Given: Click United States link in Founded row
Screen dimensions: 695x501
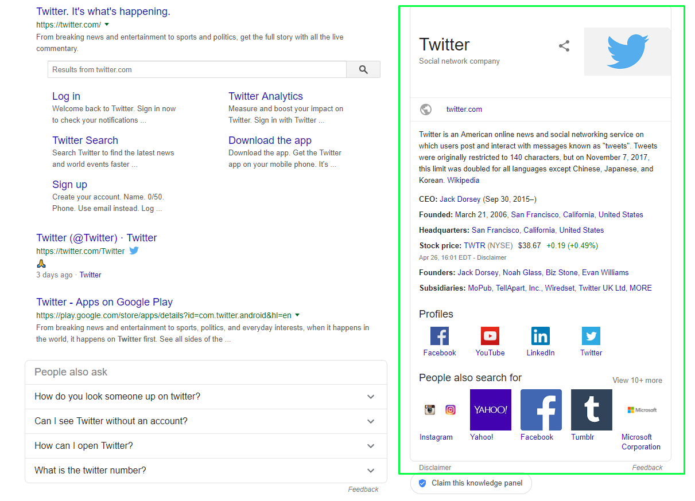Looking at the screenshot, I should tap(621, 215).
